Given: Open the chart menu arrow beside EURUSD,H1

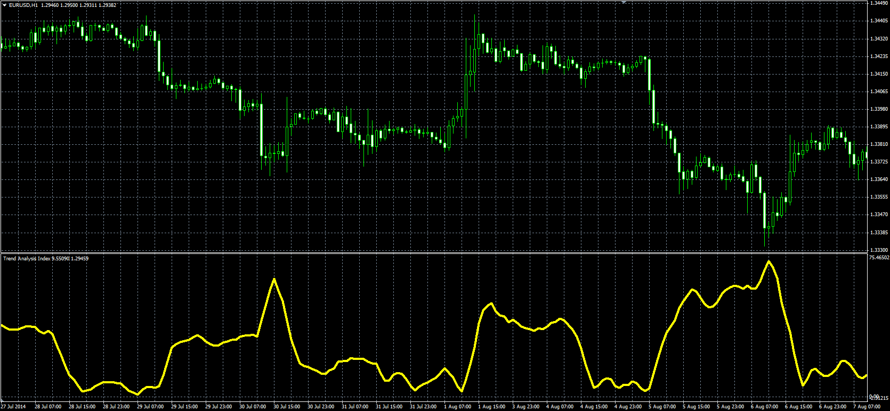Looking at the screenshot, I should (5, 5).
